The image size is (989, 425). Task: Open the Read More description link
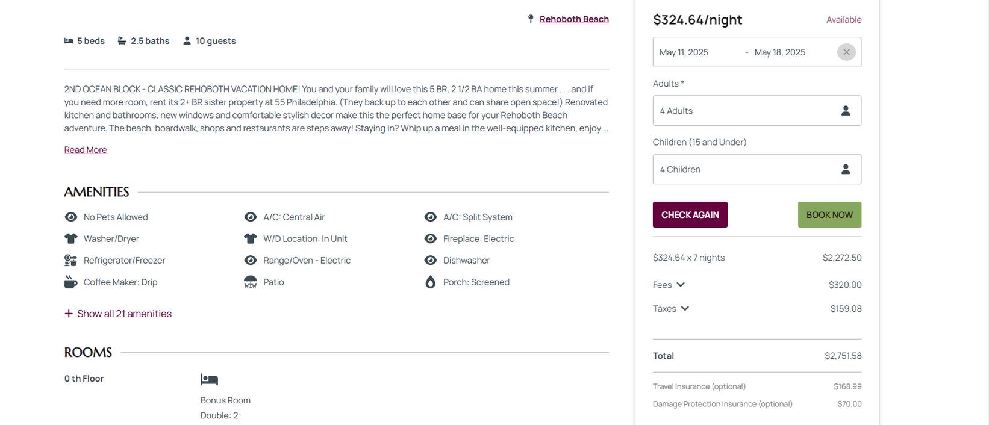click(x=86, y=150)
